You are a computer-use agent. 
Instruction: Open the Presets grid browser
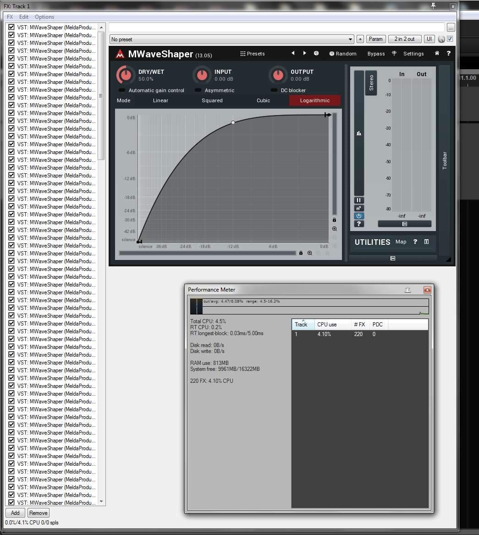tap(253, 54)
